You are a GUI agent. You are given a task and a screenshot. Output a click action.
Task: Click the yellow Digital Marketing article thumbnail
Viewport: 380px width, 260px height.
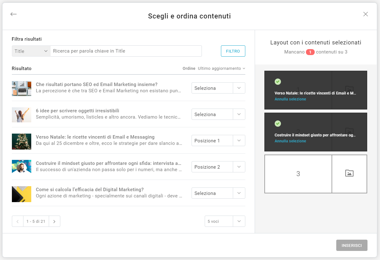coord(22,194)
